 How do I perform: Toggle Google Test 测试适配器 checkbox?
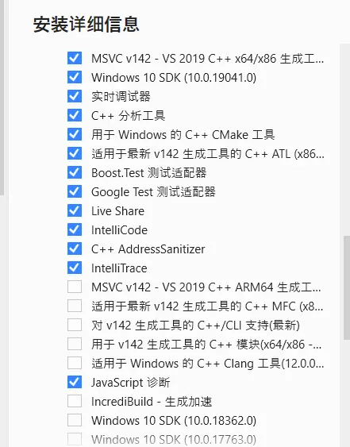pos(75,191)
